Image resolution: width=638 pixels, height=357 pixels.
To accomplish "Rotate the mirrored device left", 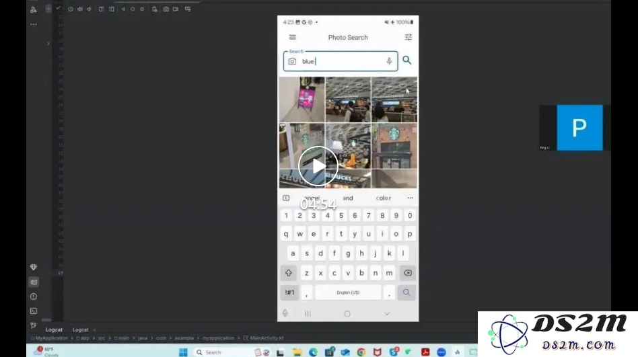I will coord(102,9).
